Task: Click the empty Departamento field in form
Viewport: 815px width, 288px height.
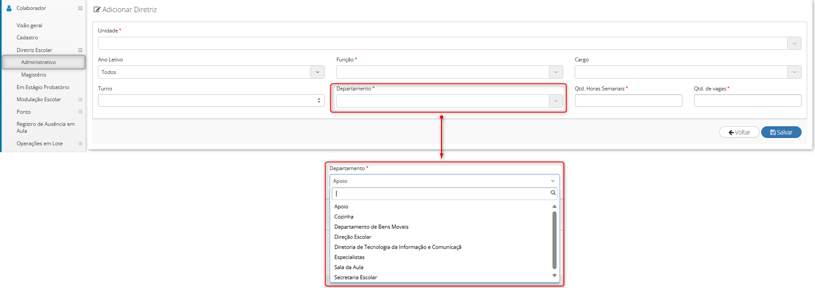Action: pyautogui.click(x=450, y=101)
